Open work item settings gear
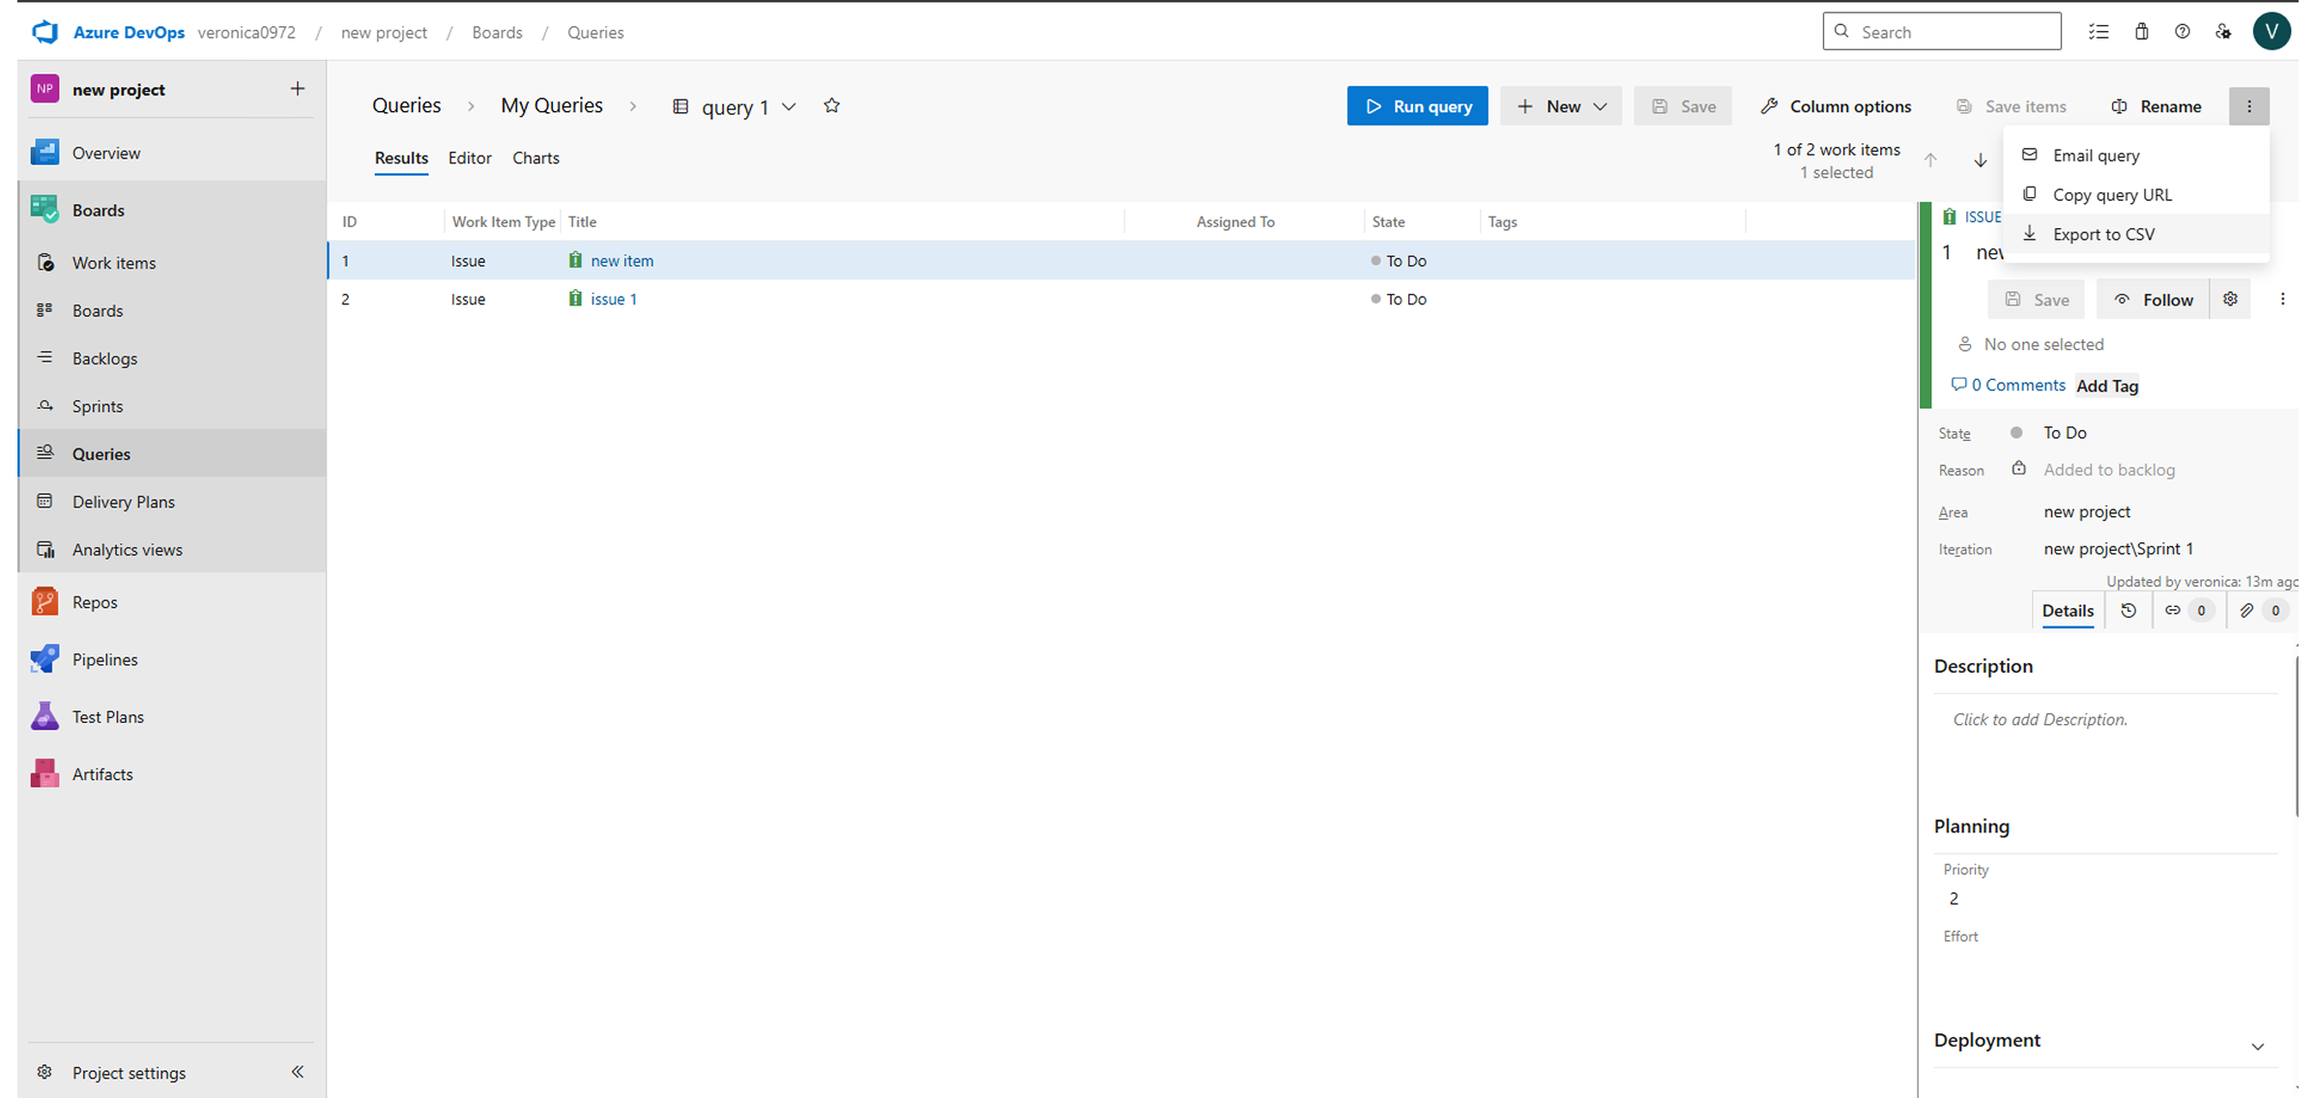Viewport: 2316px width, 1098px height. coord(2230,299)
